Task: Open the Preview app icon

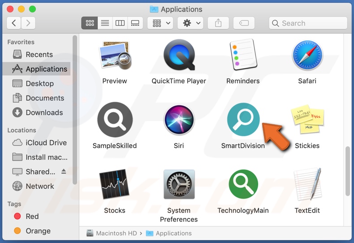Action: tap(115, 55)
